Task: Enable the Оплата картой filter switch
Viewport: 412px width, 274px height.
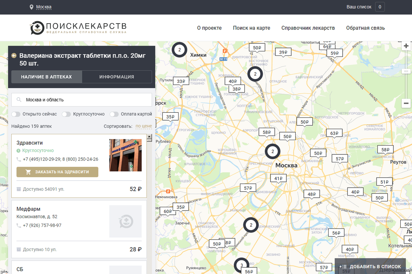Action: point(114,114)
